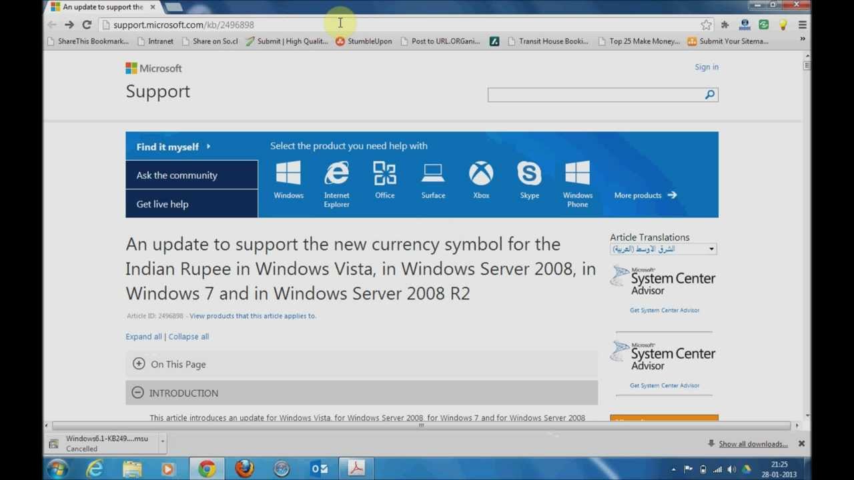
Task: Open the Windows Start button
Action: tap(57, 469)
